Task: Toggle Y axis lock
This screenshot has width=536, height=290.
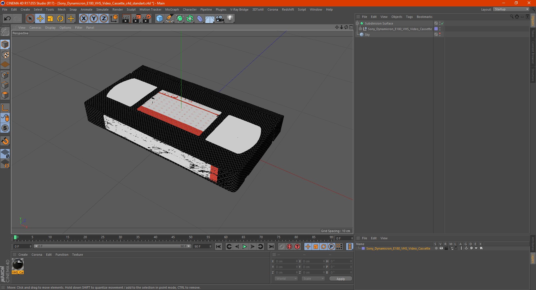Action: pos(94,19)
